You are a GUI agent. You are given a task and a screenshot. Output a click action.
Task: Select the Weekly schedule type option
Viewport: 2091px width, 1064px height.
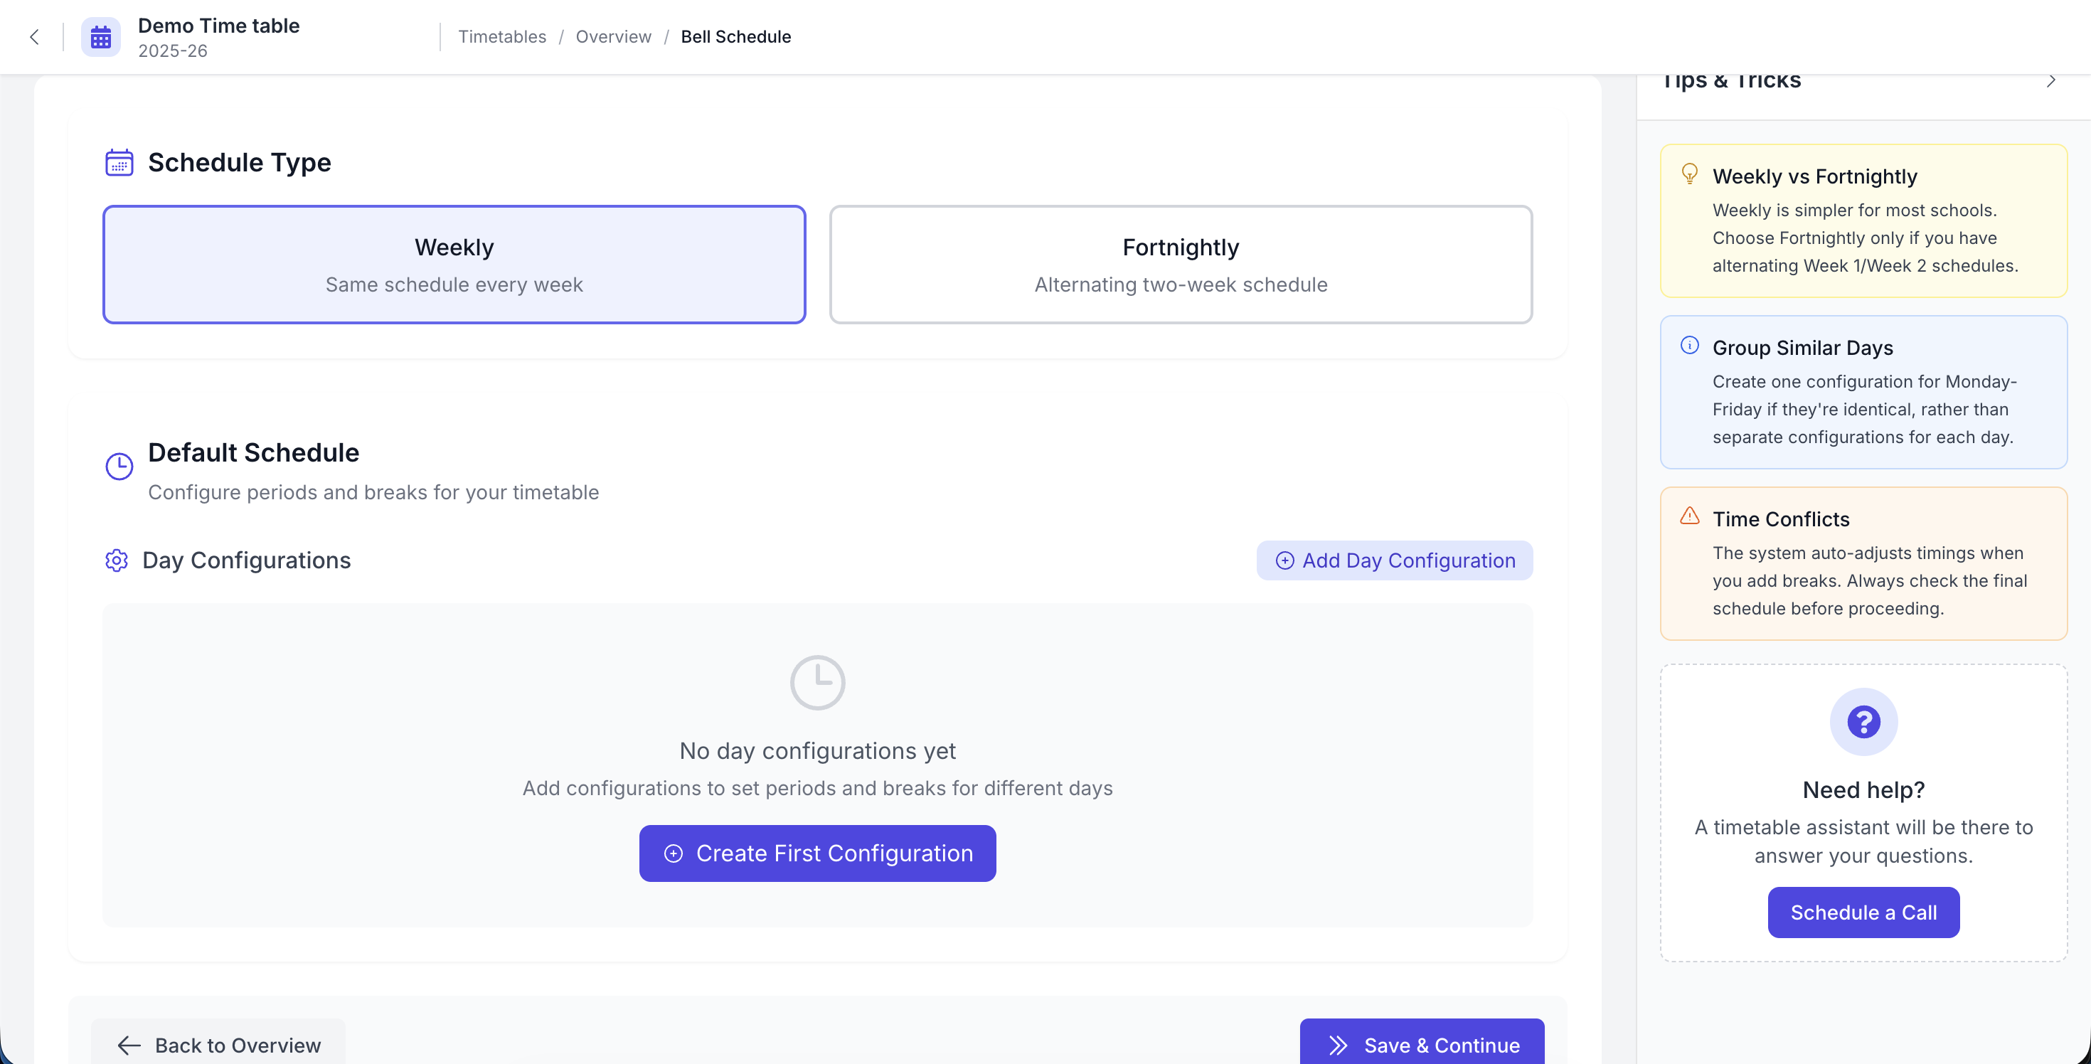[x=454, y=265]
